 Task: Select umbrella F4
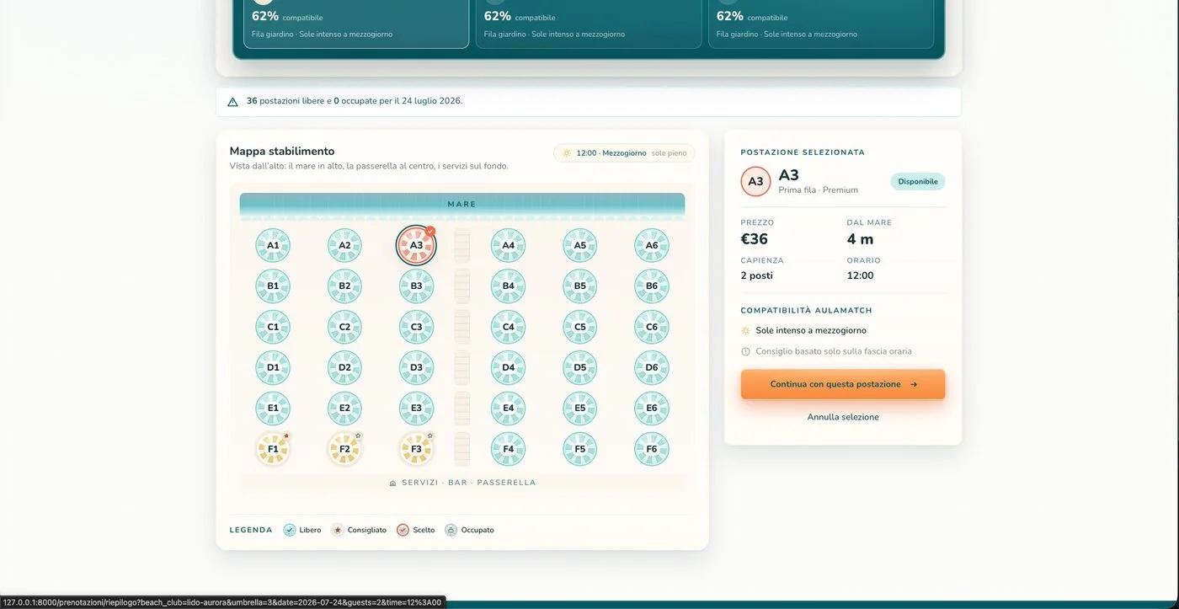tap(509, 449)
